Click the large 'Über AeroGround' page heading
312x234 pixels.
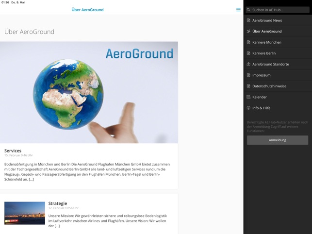click(x=29, y=32)
